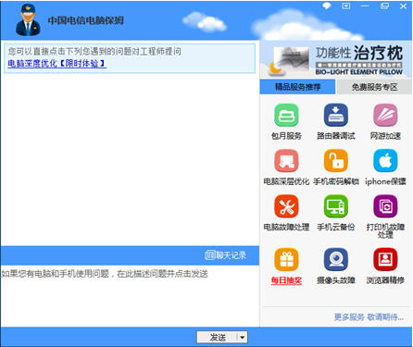Screen dimensions: 413x347
Task: Open the 电脑深度优化【限时体验】 link
Action: click(56, 64)
